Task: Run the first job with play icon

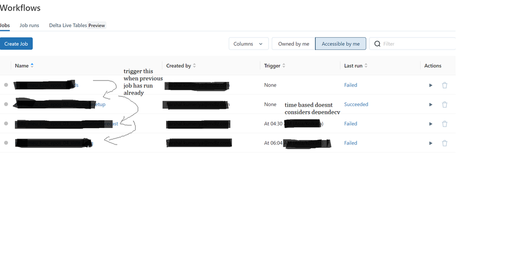Action: pyautogui.click(x=431, y=85)
